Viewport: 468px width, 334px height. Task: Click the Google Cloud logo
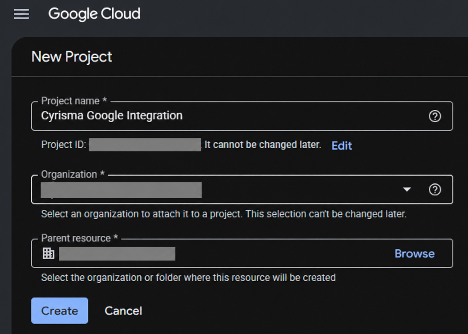pos(94,14)
